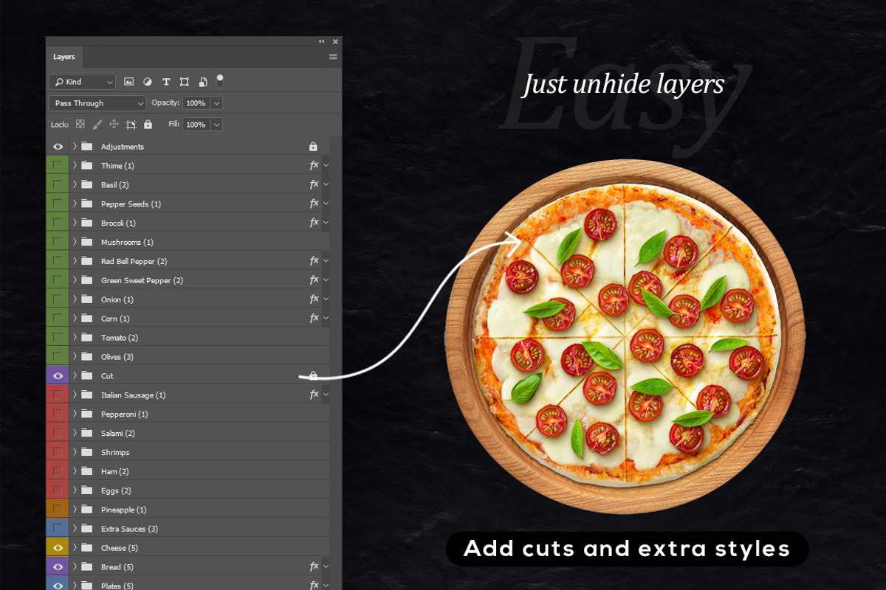Expand the Tomato (2) layer group
This screenshot has height=590, width=886.
click(74, 337)
